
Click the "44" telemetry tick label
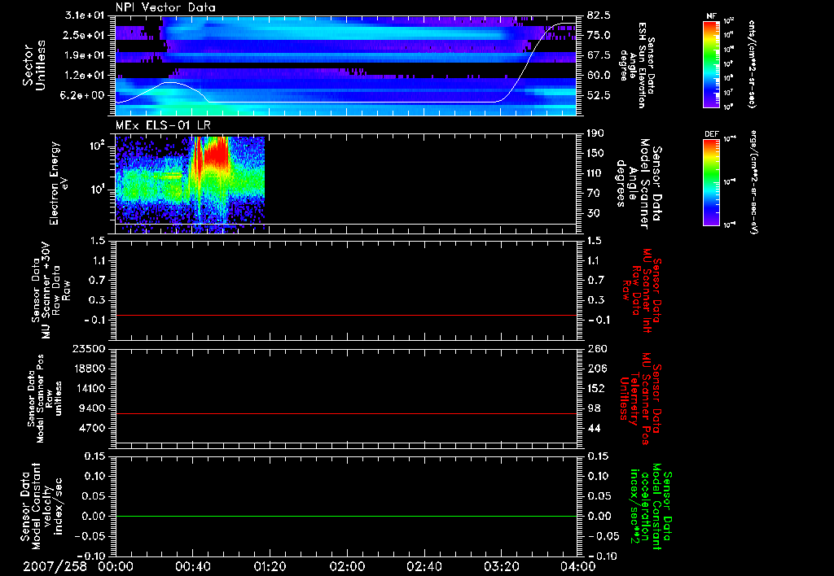point(593,428)
